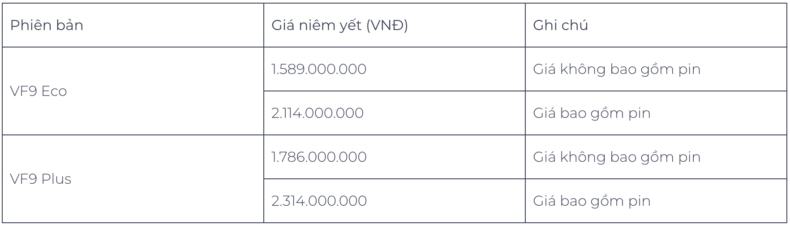The width and height of the screenshot is (790, 225).
Task: Click the word 'Phiên' in the first header
Action: coord(28,26)
